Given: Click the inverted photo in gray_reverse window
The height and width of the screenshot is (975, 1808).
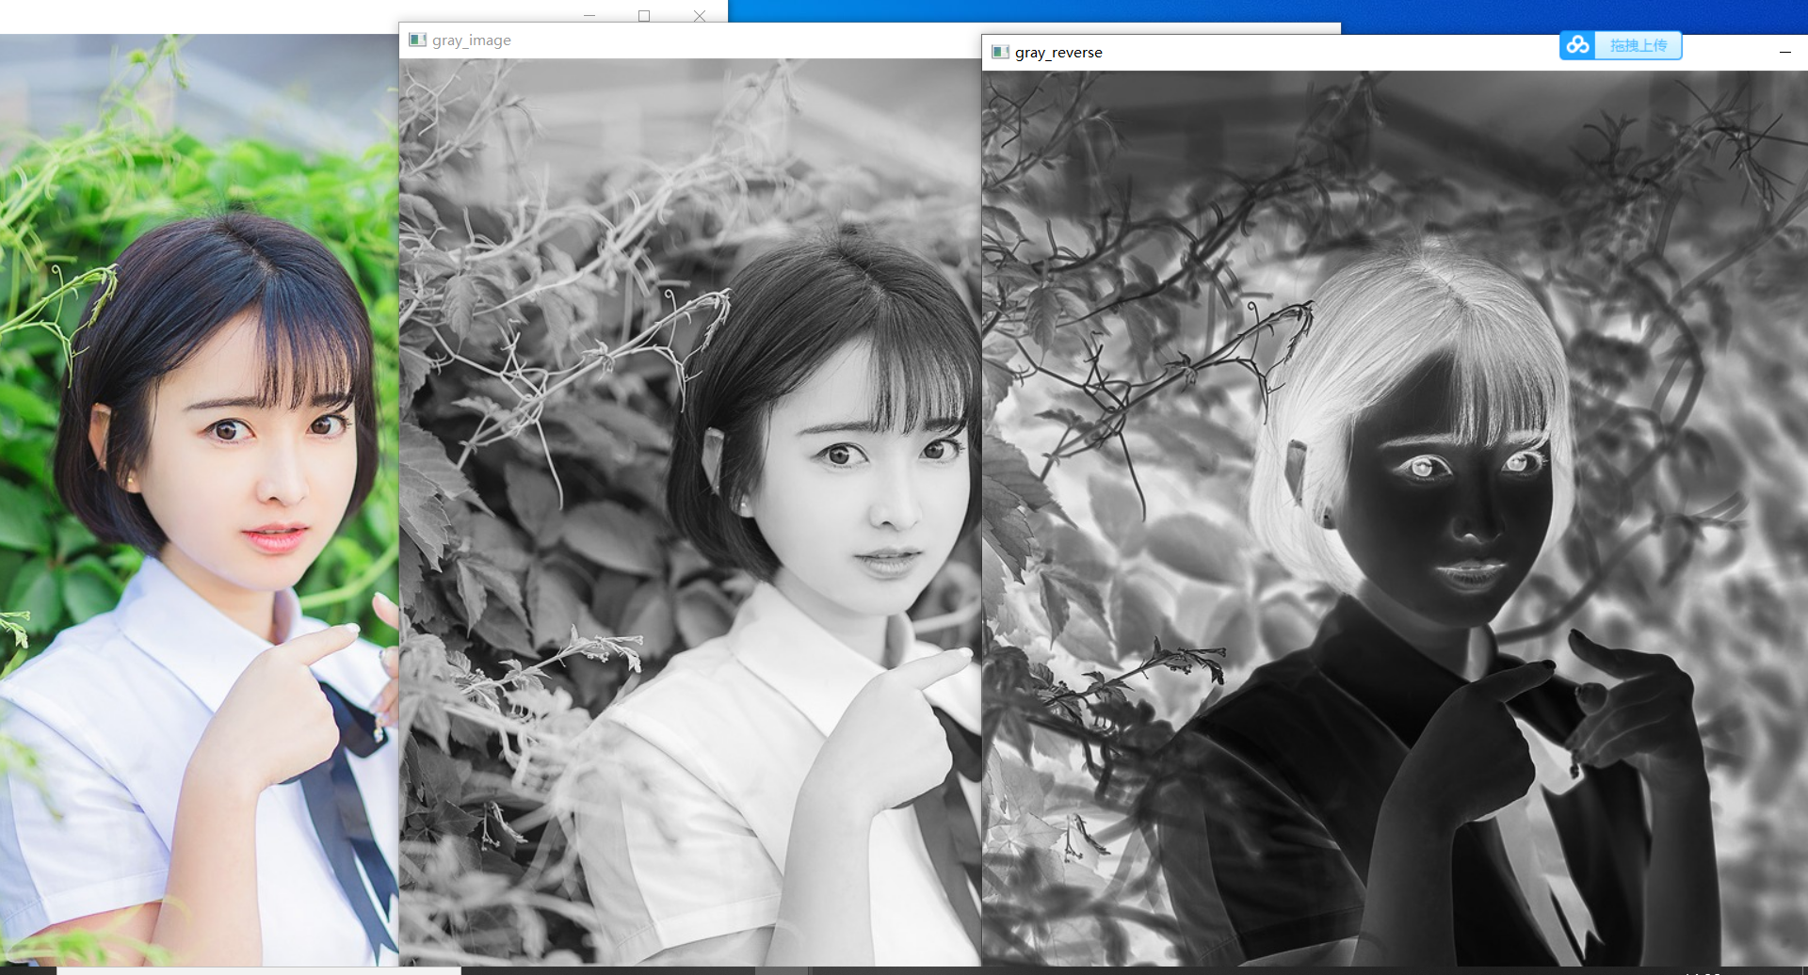Looking at the screenshot, I should [x=1395, y=518].
